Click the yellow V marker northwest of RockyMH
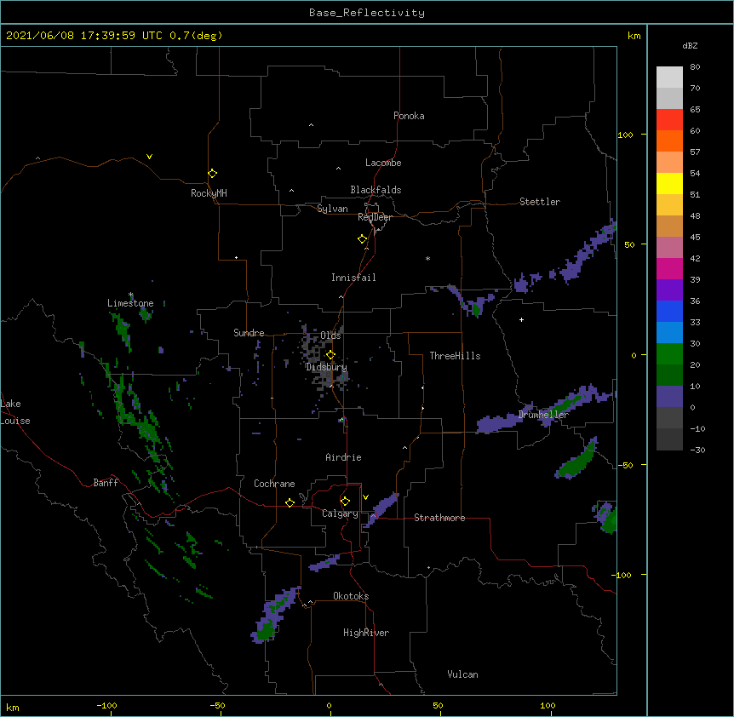This screenshot has width=734, height=717. click(x=149, y=157)
